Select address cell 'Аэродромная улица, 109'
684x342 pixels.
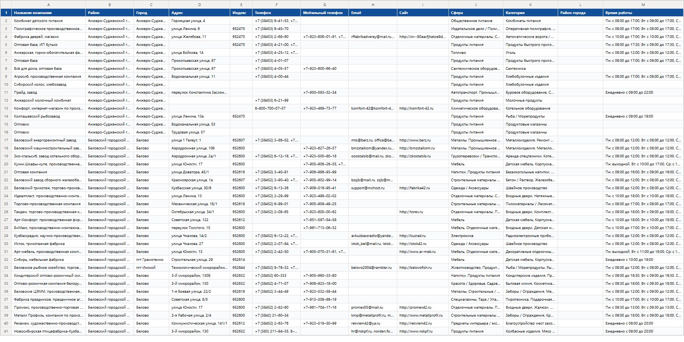tap(199, 148)
